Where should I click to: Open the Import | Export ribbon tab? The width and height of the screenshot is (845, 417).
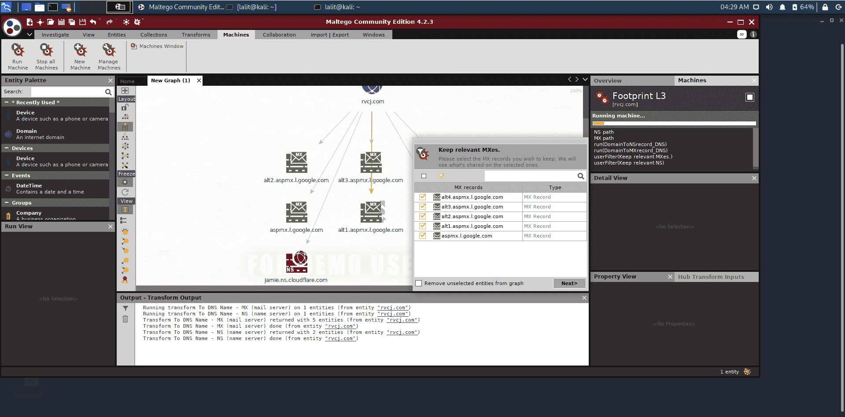tap(329, 35)
